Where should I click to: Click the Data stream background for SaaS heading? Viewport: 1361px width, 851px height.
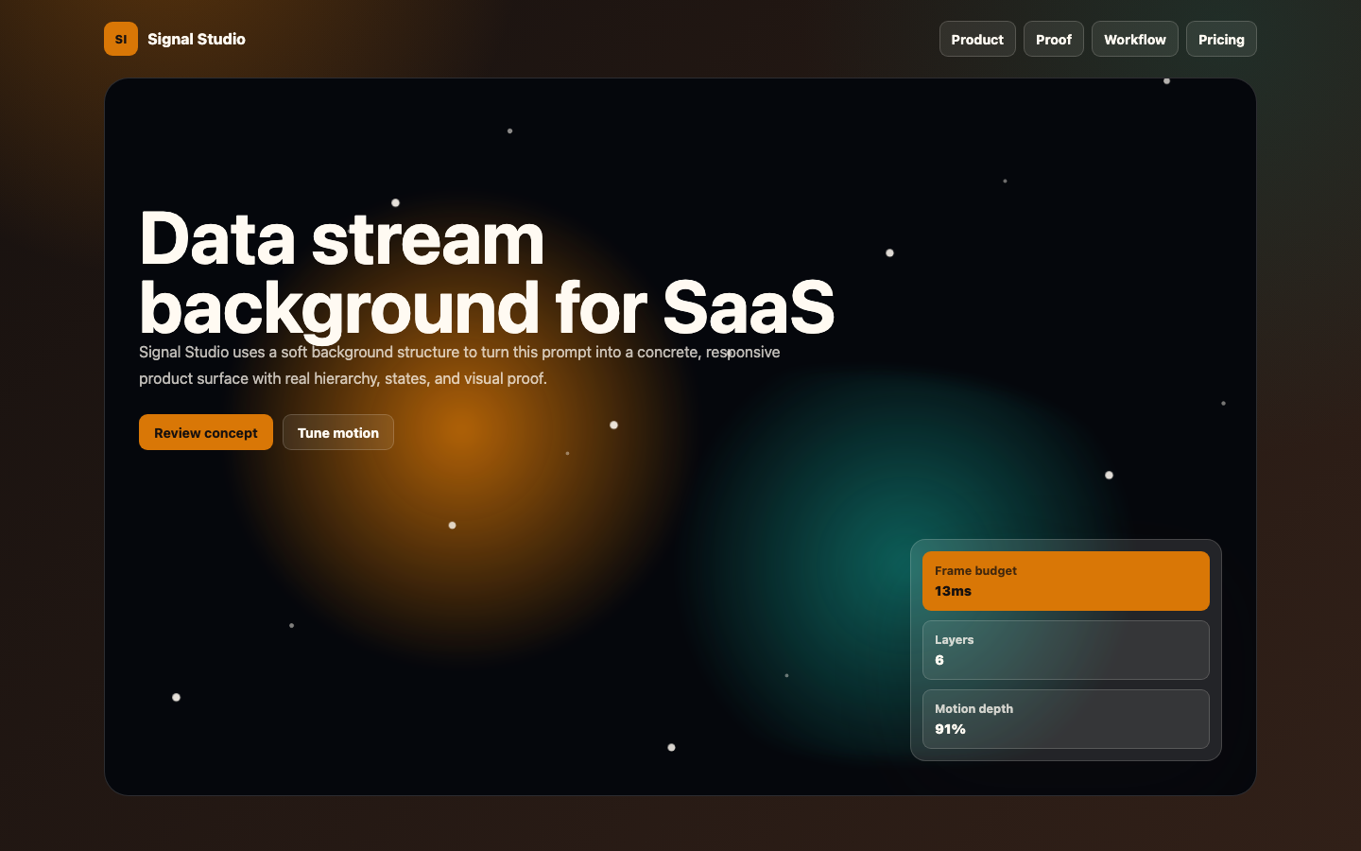(x=487, y=272)
